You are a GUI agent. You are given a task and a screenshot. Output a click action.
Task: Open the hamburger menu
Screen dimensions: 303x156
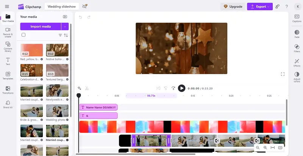coord(7,6)
